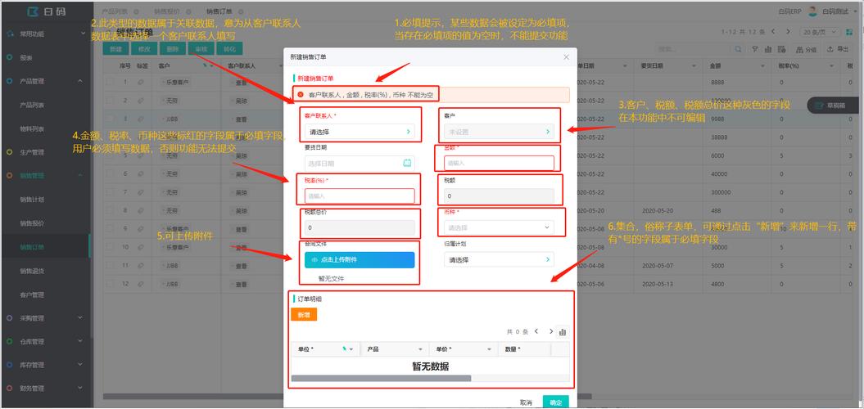Switch to the grid view icon near pagination
This screenshot has height=409, width=864.
[x=849, y=32]
